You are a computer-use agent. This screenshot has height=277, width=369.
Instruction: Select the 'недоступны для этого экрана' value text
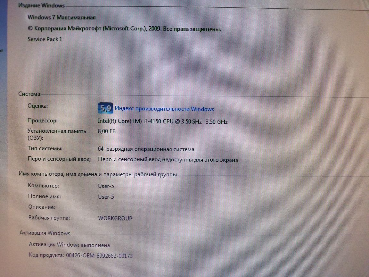click(x=168, y=160)
